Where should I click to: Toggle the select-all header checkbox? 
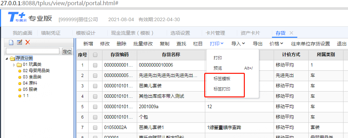tap(95, 55)
